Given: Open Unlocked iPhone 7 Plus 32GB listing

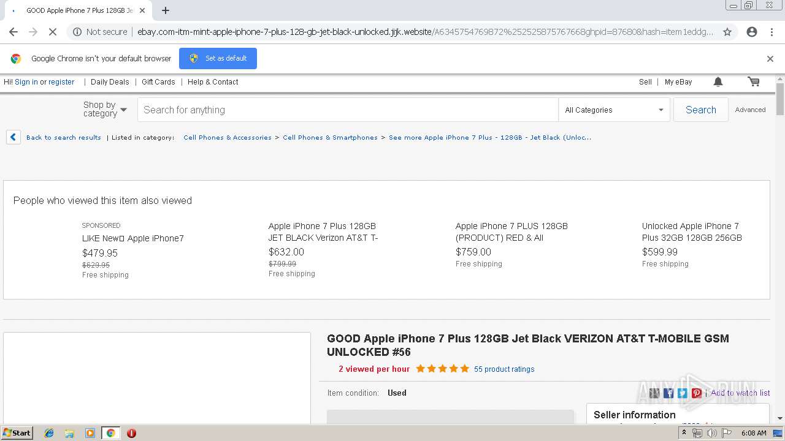Looking at the screenshot, I should (692, 232).
